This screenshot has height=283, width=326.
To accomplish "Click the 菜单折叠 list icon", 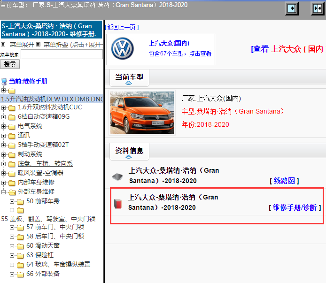I will (x=38, y=44).
